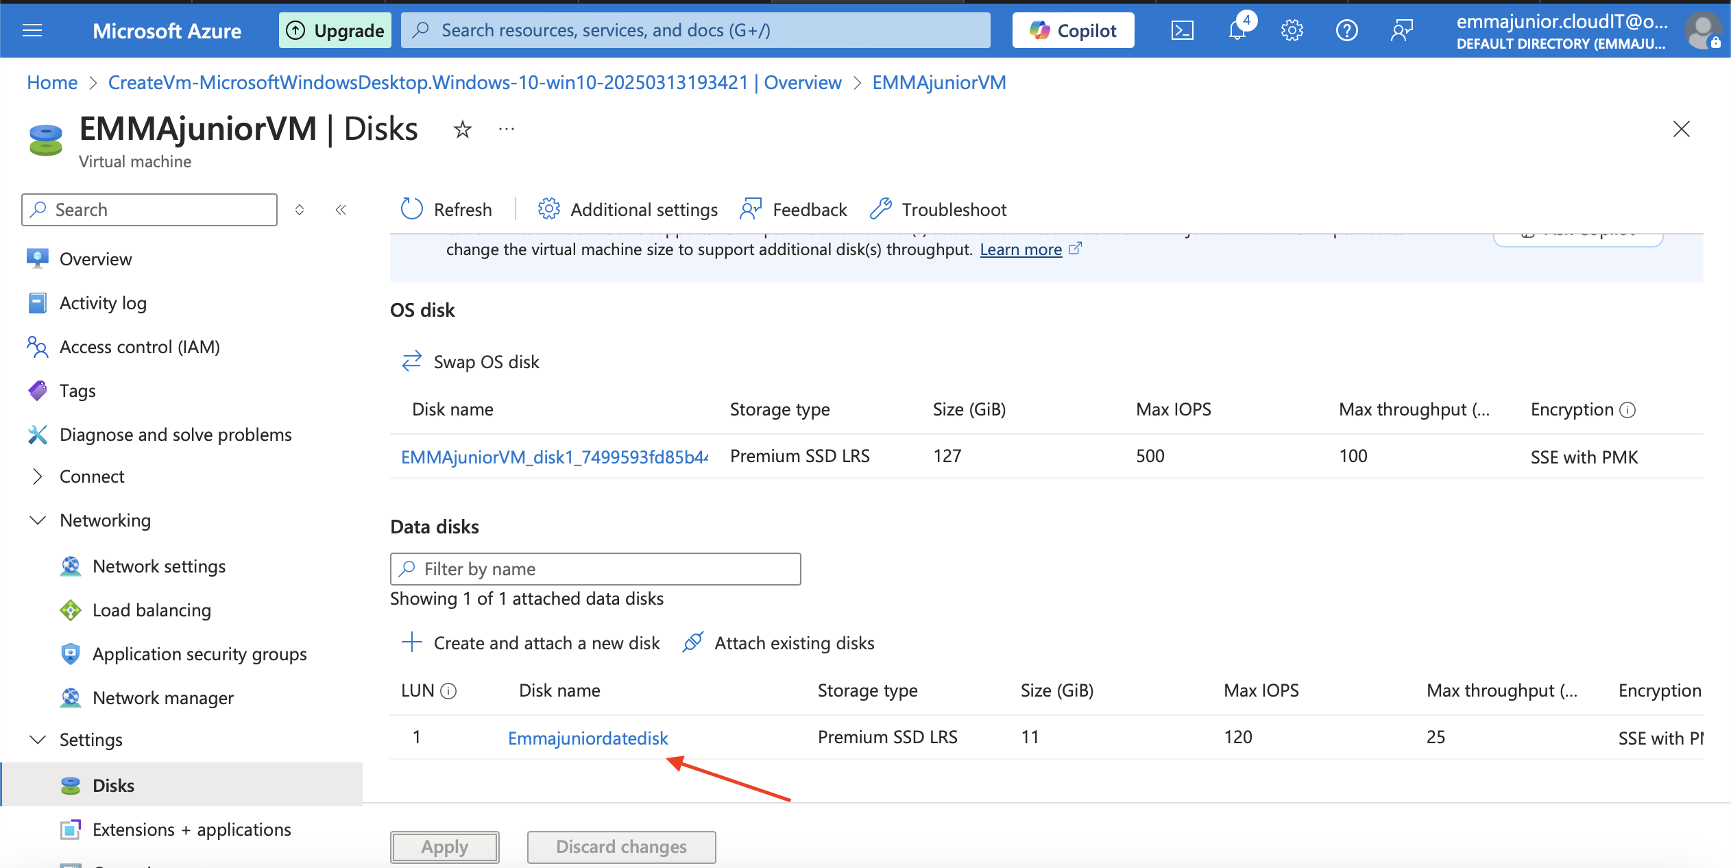Click the OS disk size value 127
The image size is (1731, 868).
click(947, 456)
